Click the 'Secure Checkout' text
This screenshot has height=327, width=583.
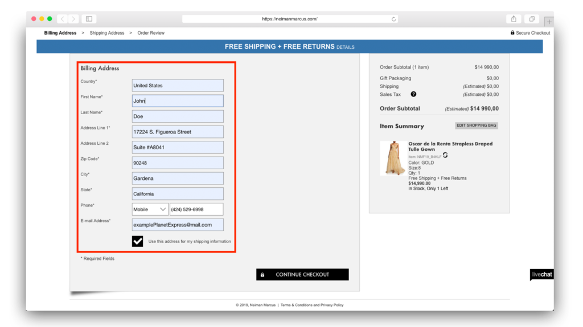(x=533, y=33)
